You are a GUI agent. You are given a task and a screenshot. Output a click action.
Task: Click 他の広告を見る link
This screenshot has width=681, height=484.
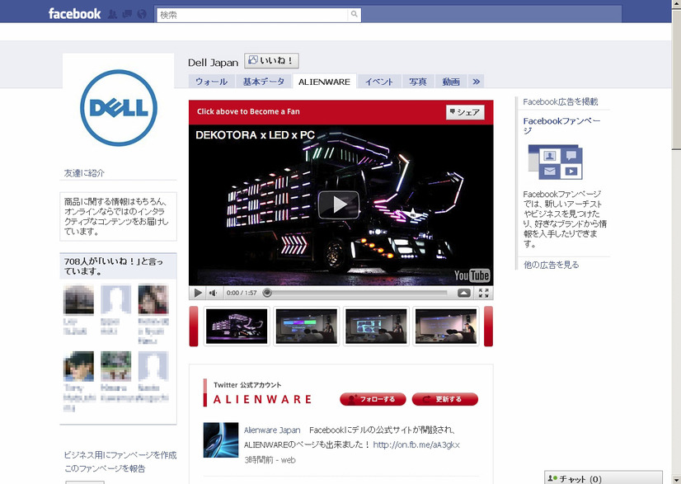[x=551, y=265]
